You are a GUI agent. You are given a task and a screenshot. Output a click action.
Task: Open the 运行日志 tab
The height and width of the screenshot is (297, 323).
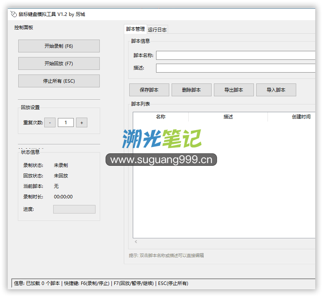tap(157, 30)
